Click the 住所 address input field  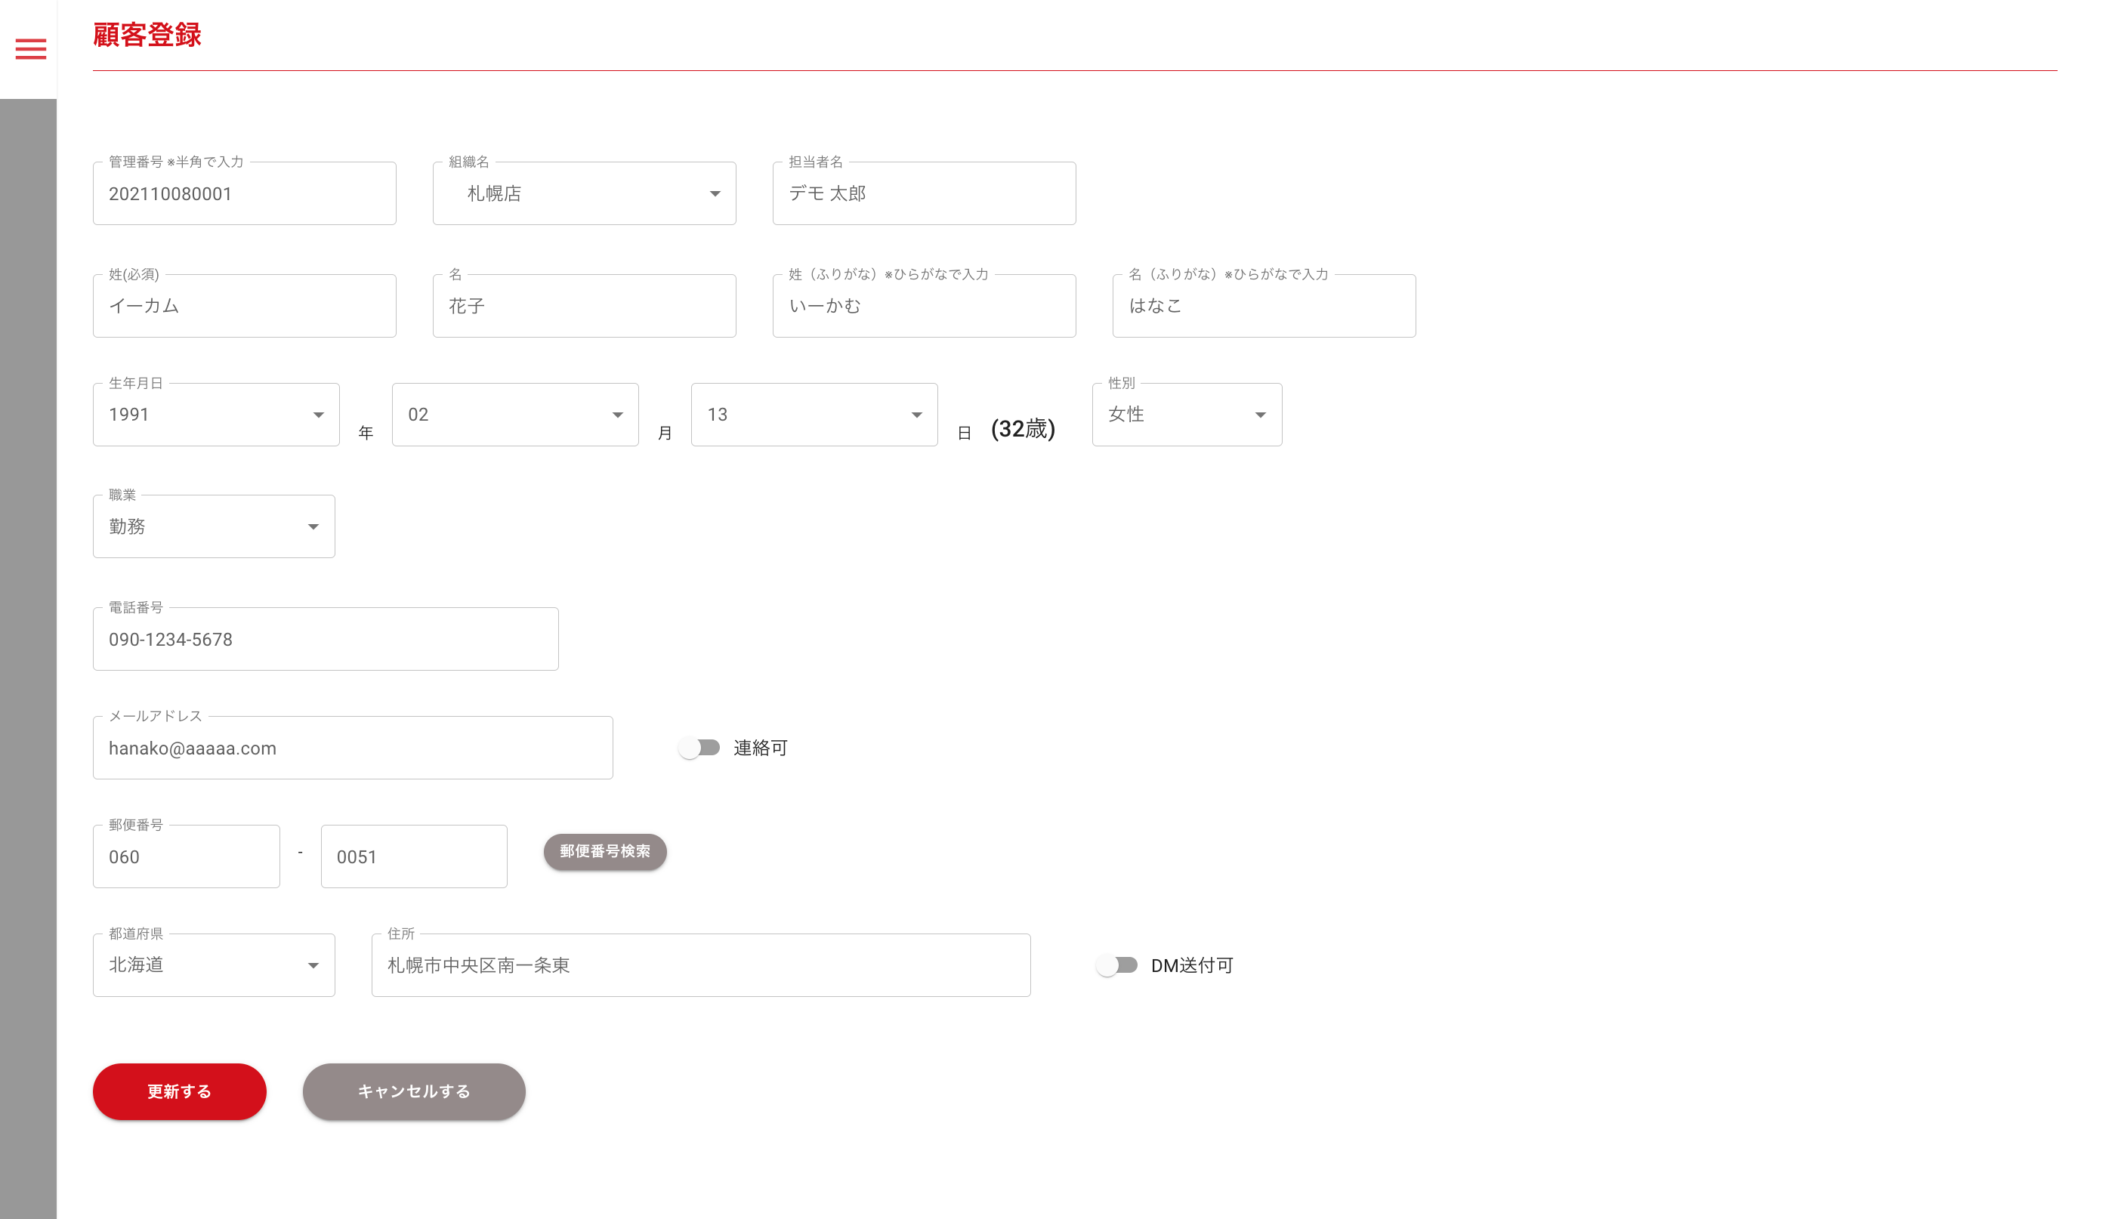point(699,965)
